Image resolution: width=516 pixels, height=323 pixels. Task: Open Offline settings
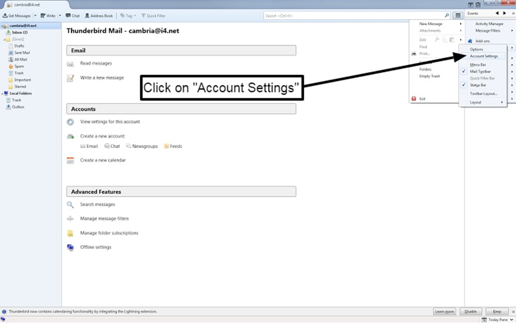click(x=95, y=247)
